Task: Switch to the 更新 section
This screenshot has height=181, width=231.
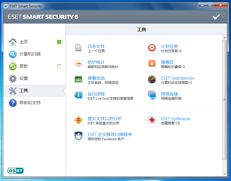Action: [x=34, y=66]
